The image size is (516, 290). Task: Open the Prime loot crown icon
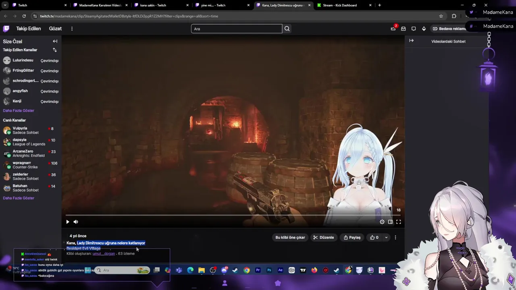(393, 29)
